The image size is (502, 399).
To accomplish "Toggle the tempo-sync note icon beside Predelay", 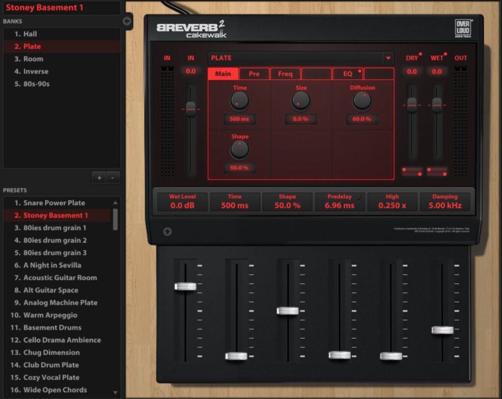I will pos(360,198).
